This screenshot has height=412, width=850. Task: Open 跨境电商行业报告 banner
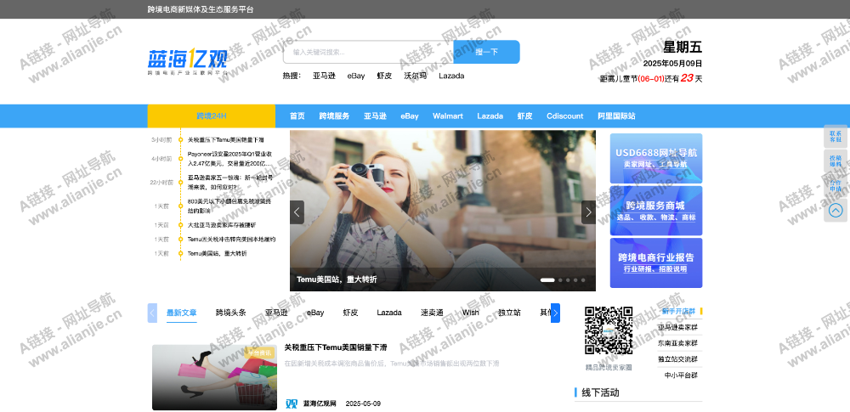click(656, 263)
